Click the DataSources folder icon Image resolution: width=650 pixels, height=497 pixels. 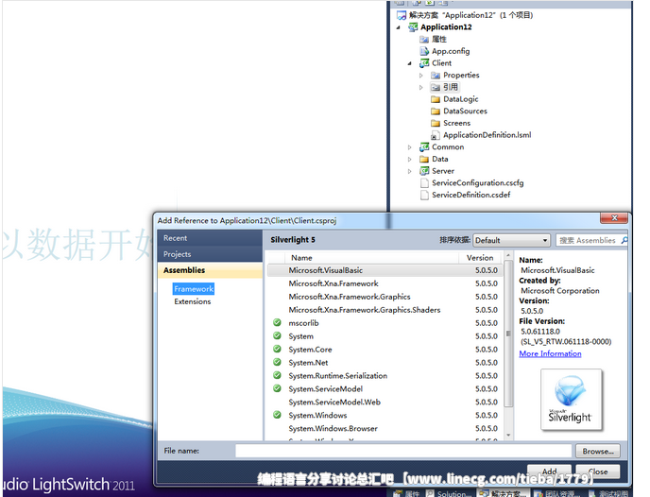436,111
